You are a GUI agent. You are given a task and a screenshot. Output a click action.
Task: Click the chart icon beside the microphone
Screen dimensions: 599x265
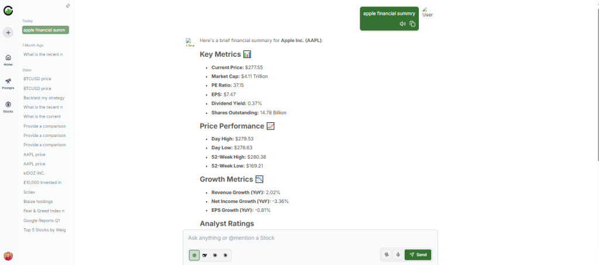click(387, 254)
